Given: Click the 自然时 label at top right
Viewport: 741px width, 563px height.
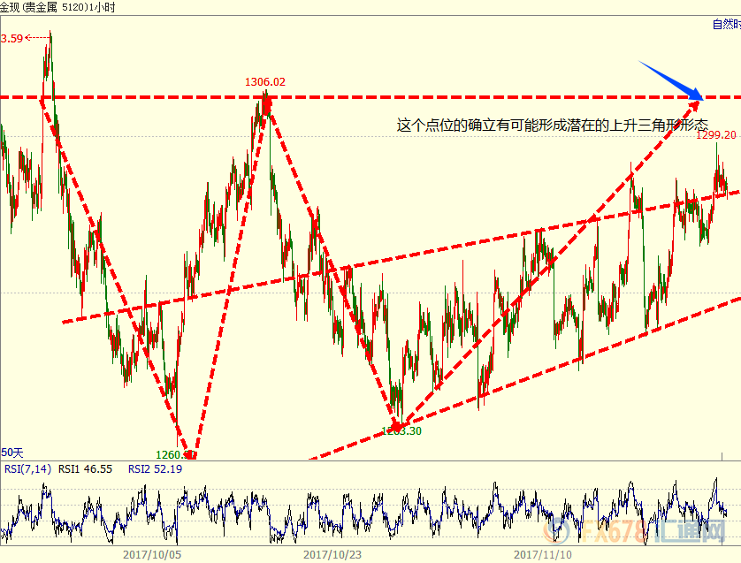Looking at the screenshot, I should pyautogui.click(x=725, y=24).
